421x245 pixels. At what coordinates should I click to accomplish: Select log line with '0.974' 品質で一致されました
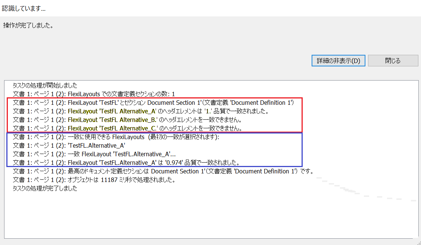(x=126, y=163)
